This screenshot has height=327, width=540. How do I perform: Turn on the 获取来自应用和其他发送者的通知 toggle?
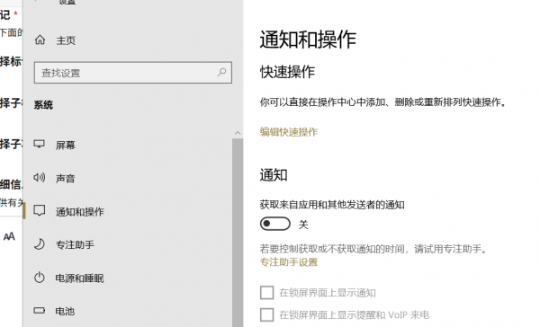[x=275, y=224]
